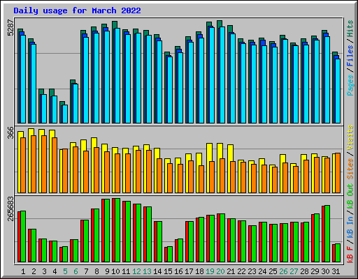This screenshot has height=279, width=358.
Task: Select the green kB bar for day 1
Action: 23,236
